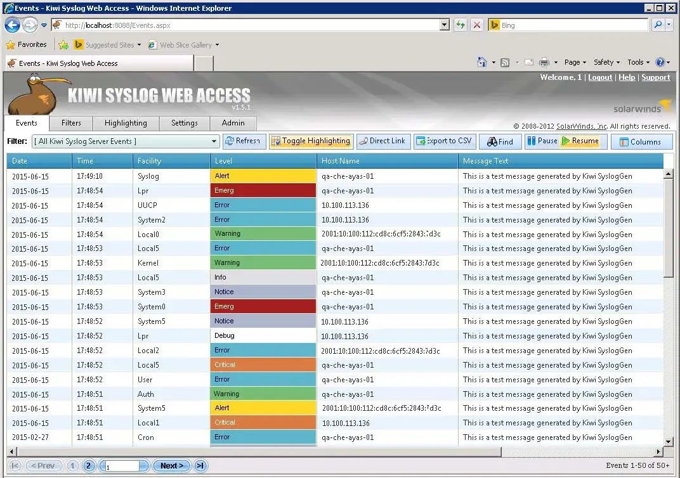
Task: Resume the live event display
Action: coord(580,141)
